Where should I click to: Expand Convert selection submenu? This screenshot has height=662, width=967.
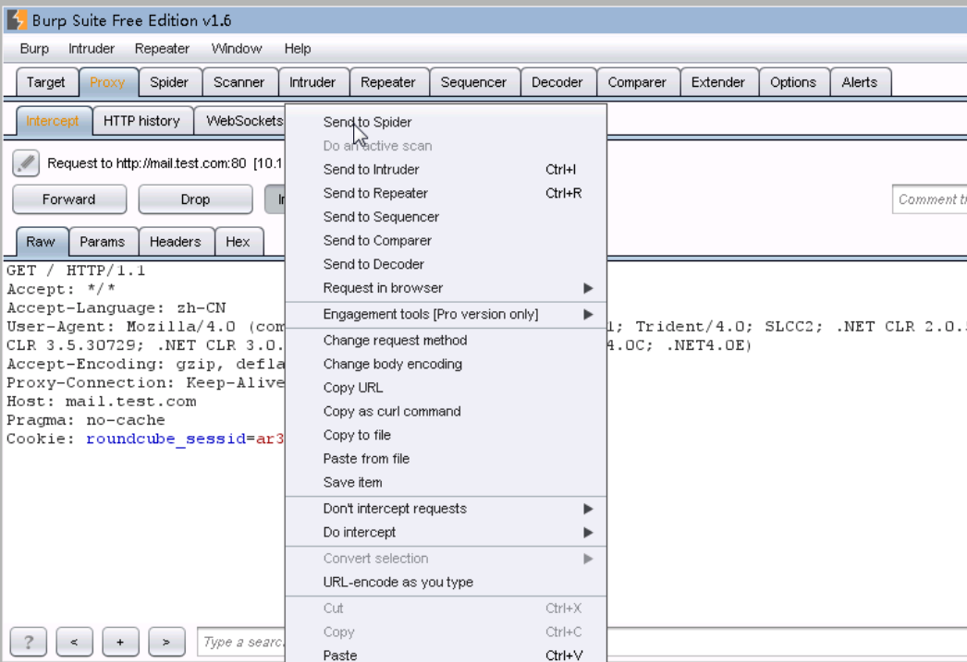click(x=588, y=559)
